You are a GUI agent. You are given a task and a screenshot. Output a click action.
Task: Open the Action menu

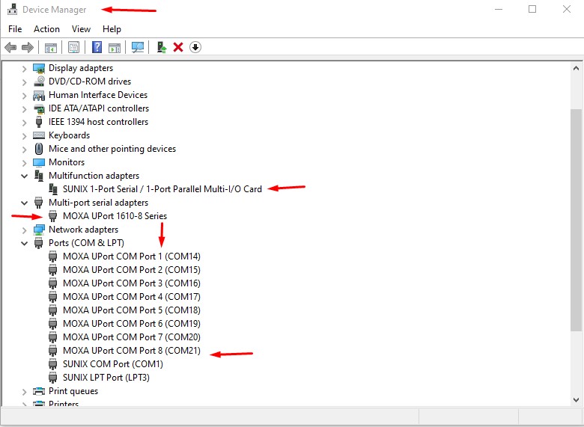[46, 29]
